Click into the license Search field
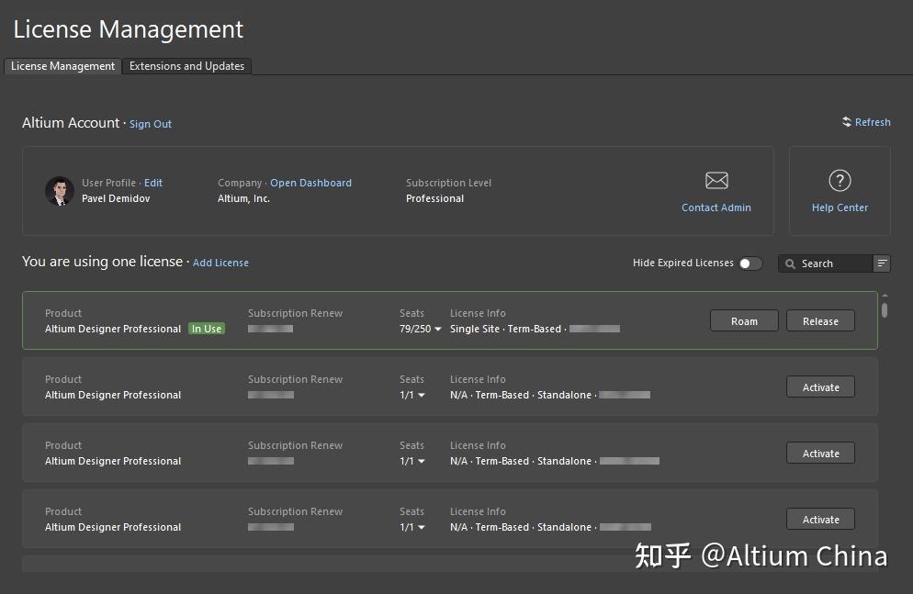913x594 pixels. [831, 263]
